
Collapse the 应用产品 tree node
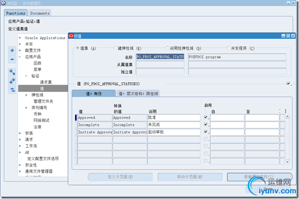[x=20, y=57]
